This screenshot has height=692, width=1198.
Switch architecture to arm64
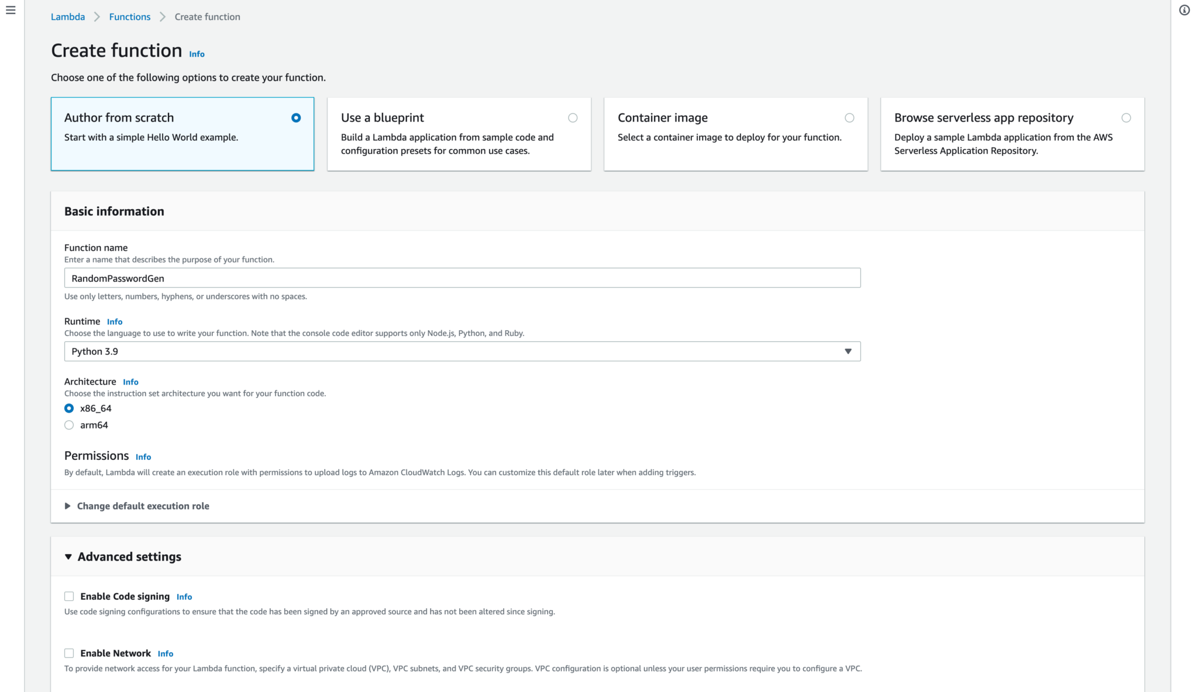(x=69, y=425)
